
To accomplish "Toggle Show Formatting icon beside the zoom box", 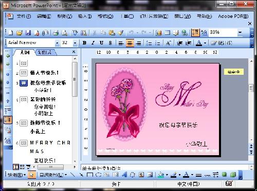I will click(x=204, y=33).
